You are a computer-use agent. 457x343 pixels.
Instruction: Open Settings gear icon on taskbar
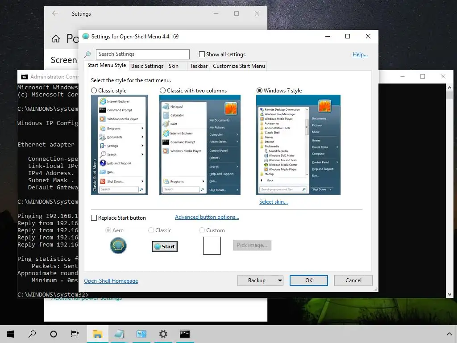(163, 334)
